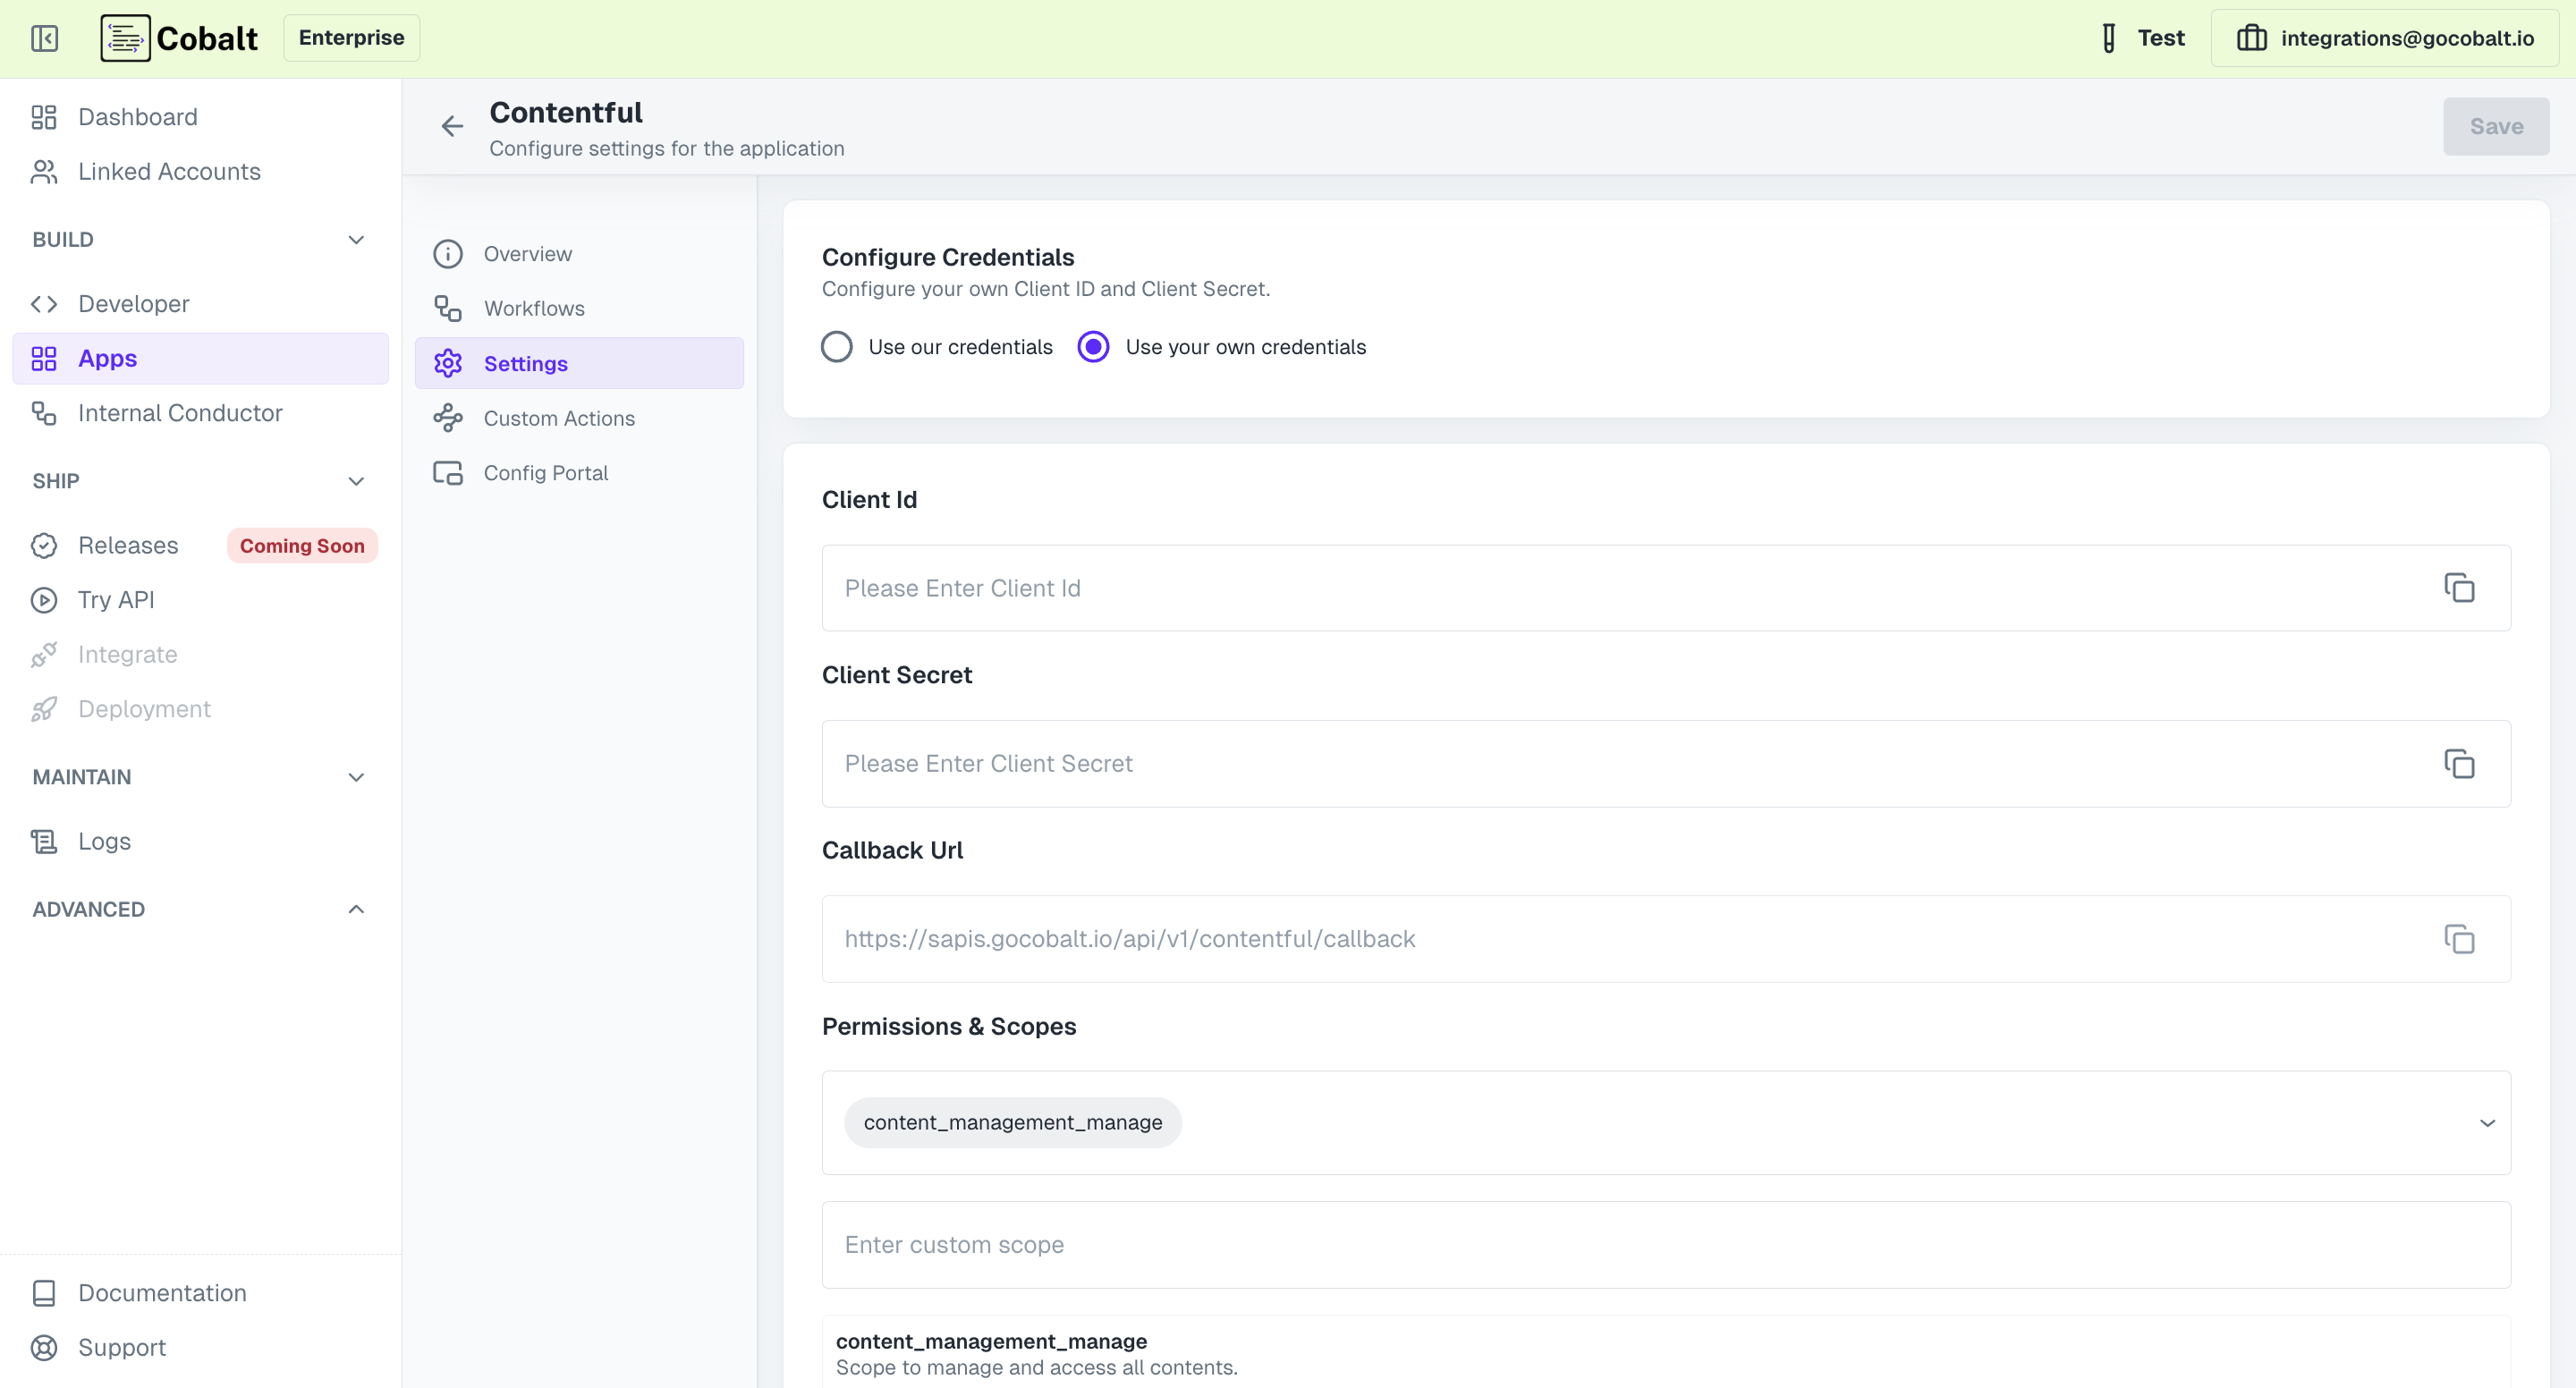Open Custom Actions settings

coord(559,418)
